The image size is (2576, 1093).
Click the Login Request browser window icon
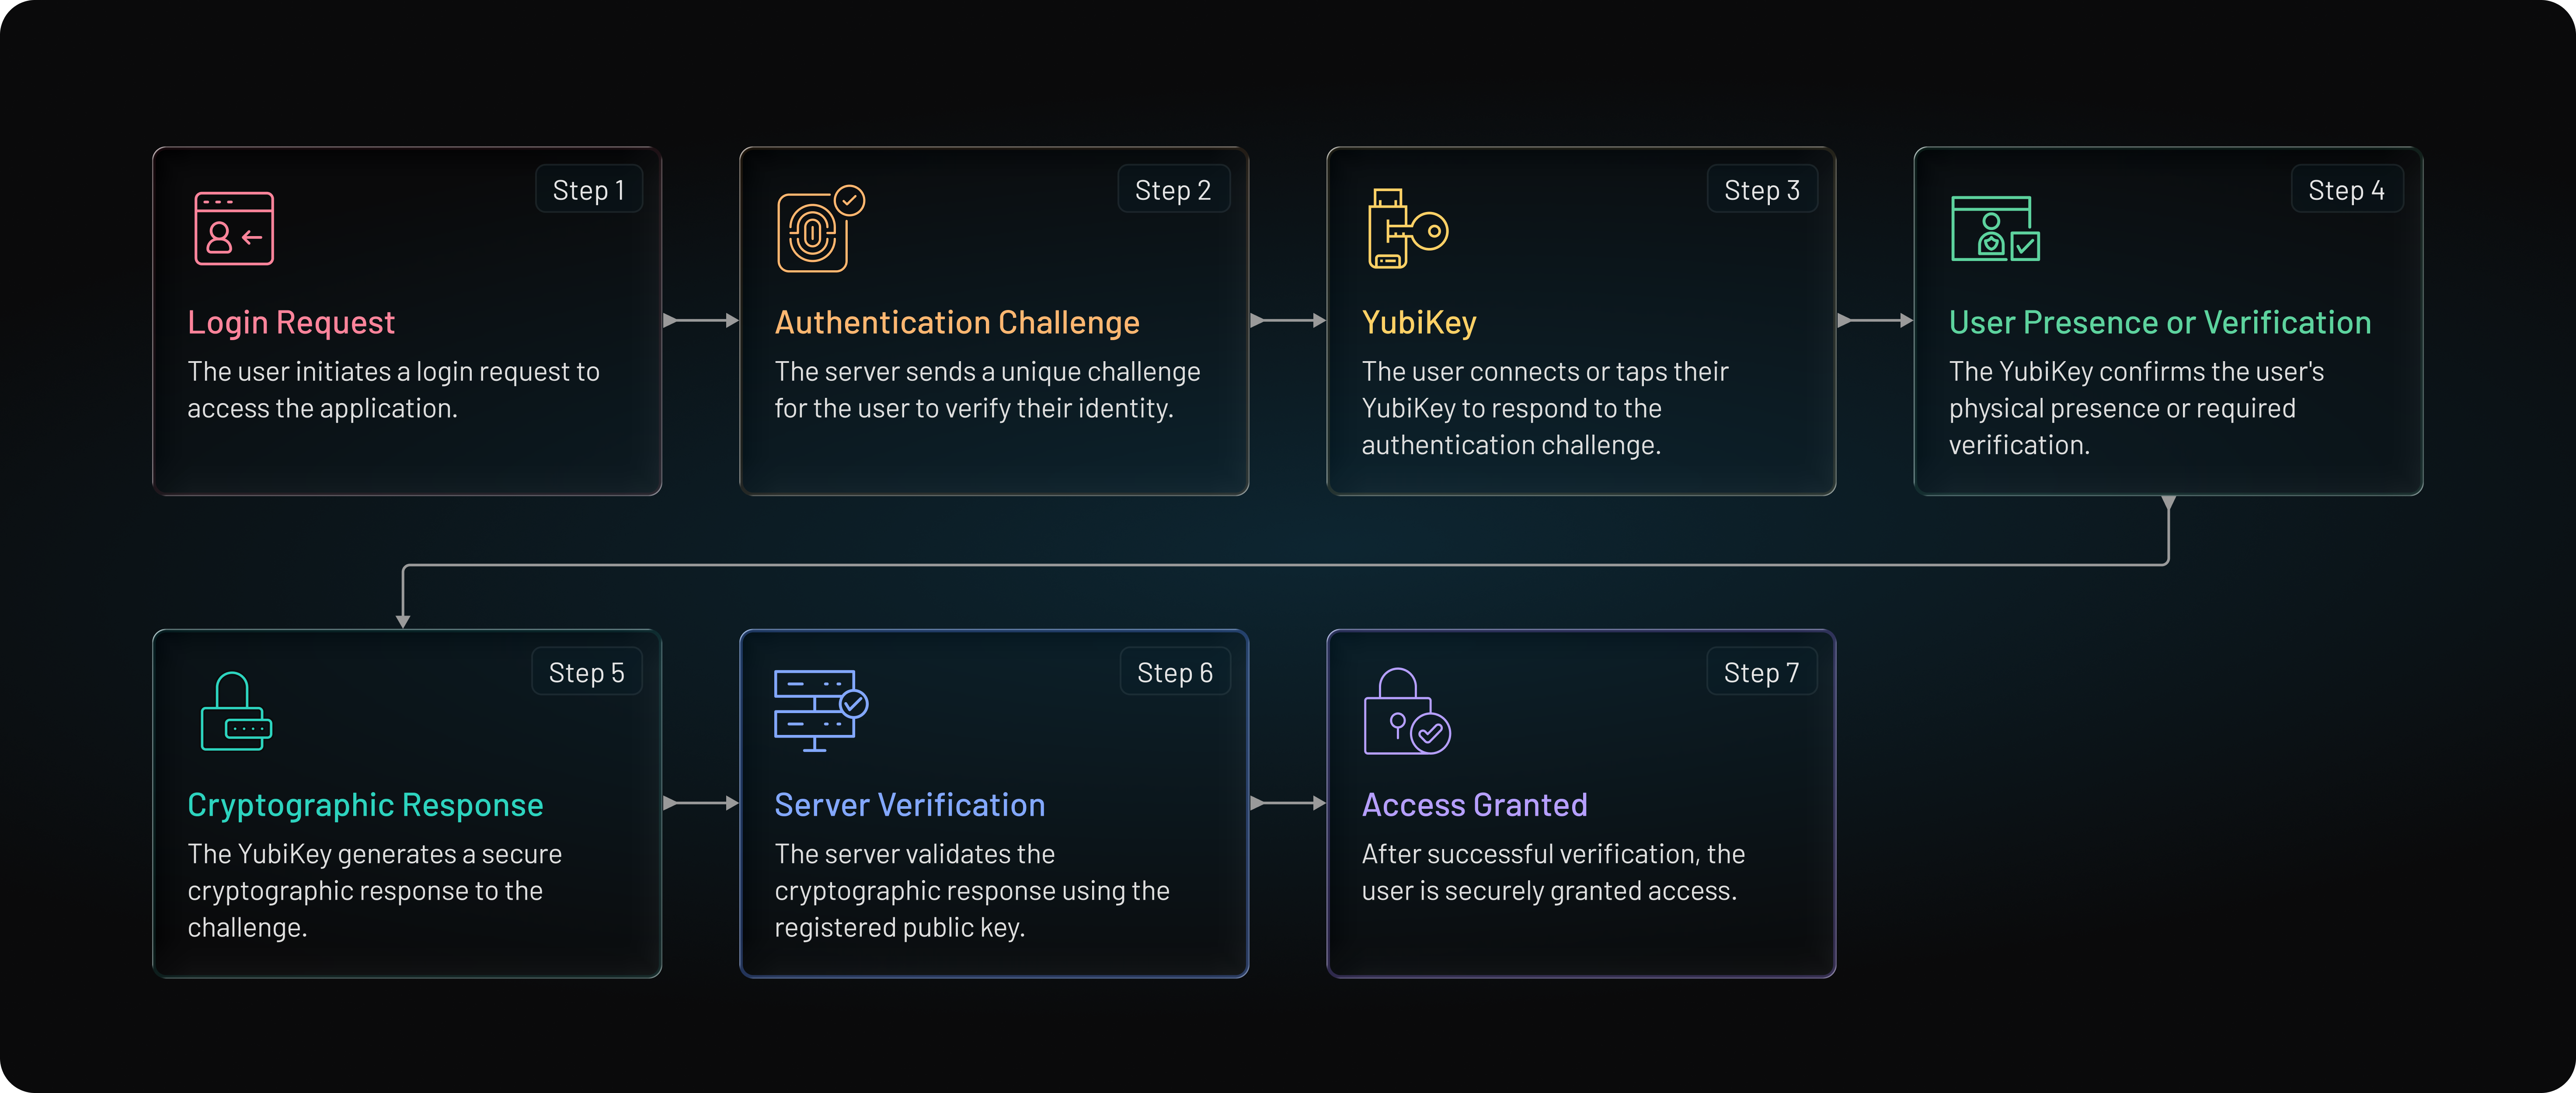pyautogui.click(x=234, y=228)
